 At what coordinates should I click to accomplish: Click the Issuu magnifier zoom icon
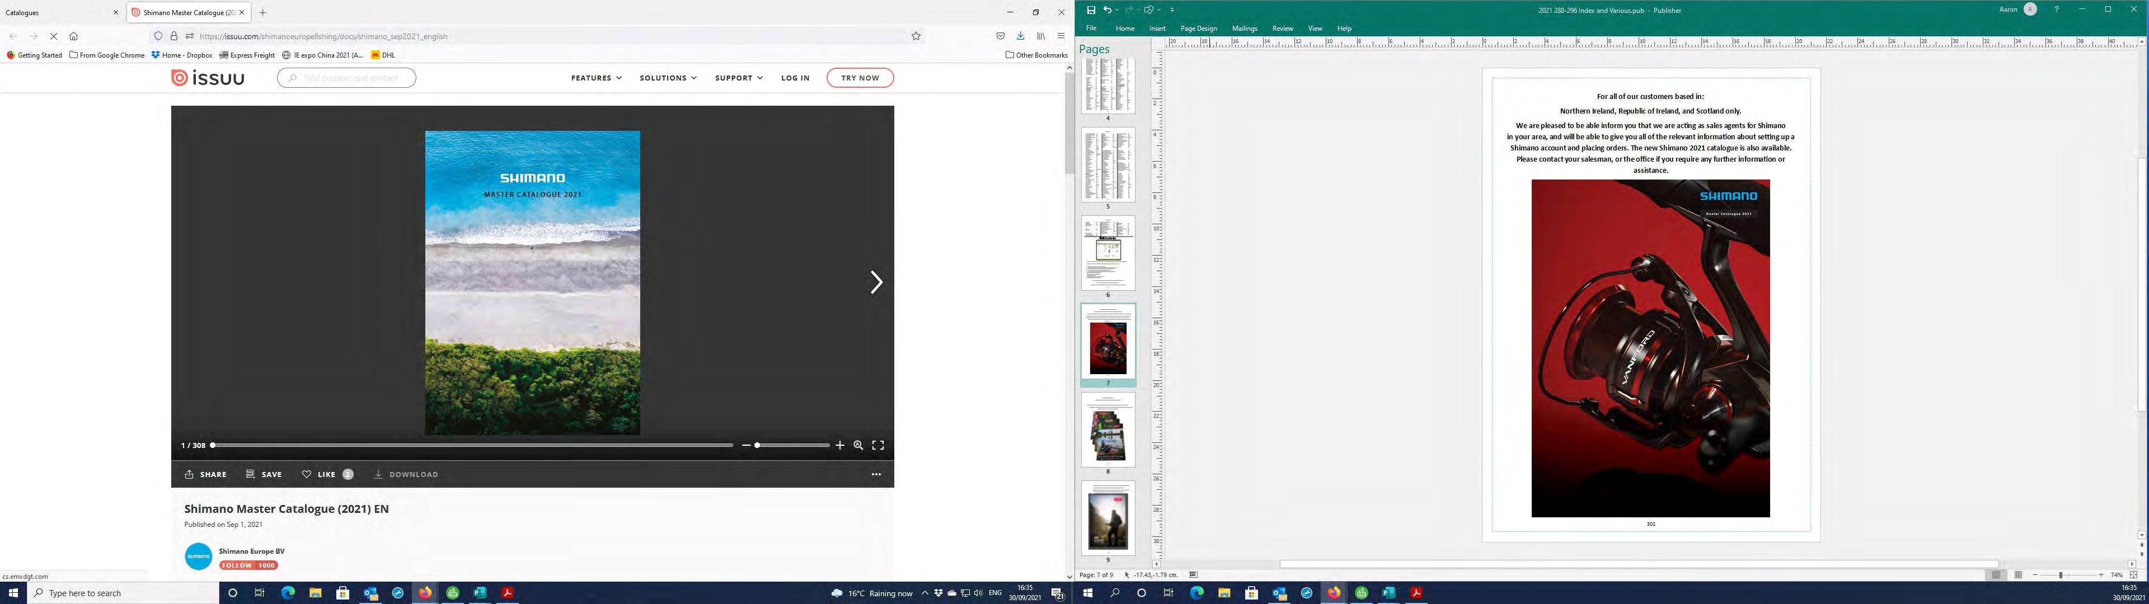pos(857,446)
